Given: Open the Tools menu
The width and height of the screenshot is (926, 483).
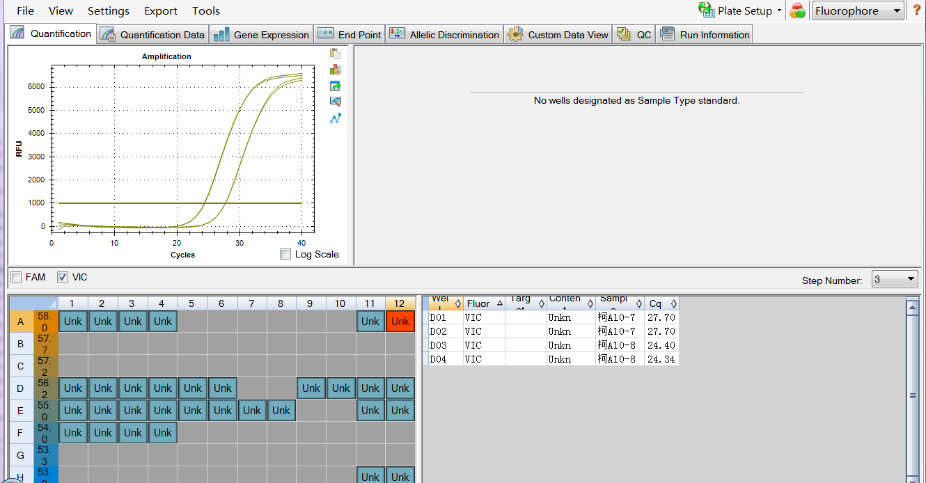Looking at the screenshot, I should click(x=206, y=10).
